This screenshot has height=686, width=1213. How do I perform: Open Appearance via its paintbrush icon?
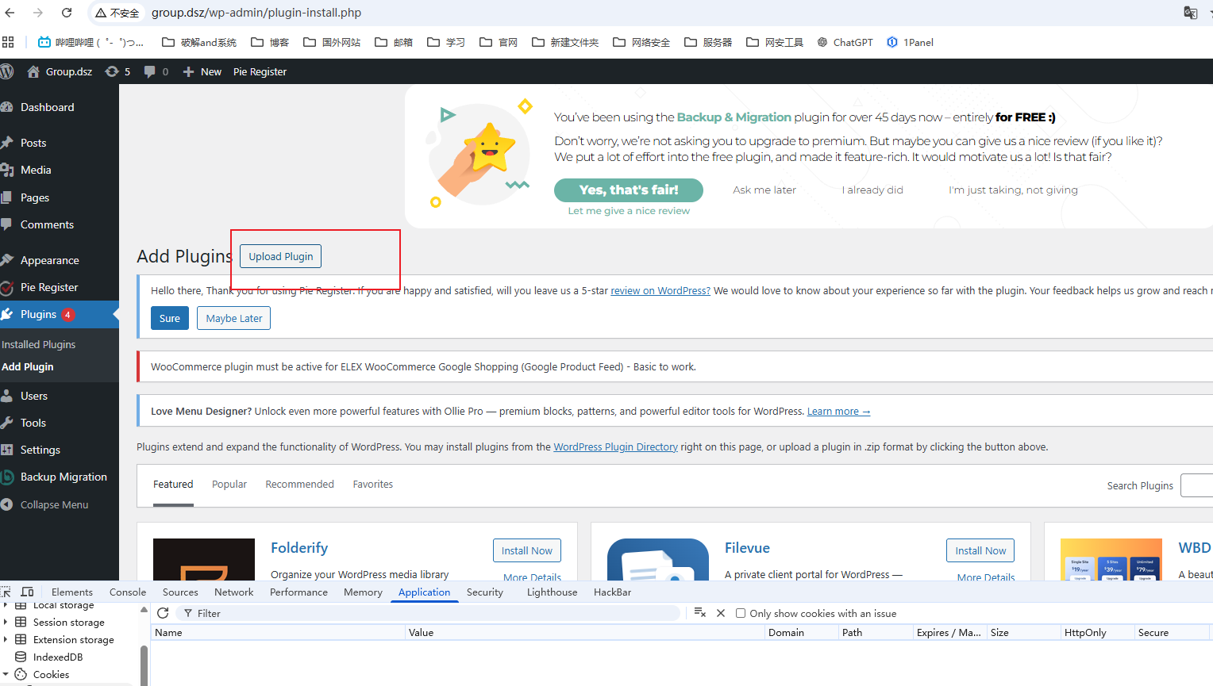click(x=7, y=260)
